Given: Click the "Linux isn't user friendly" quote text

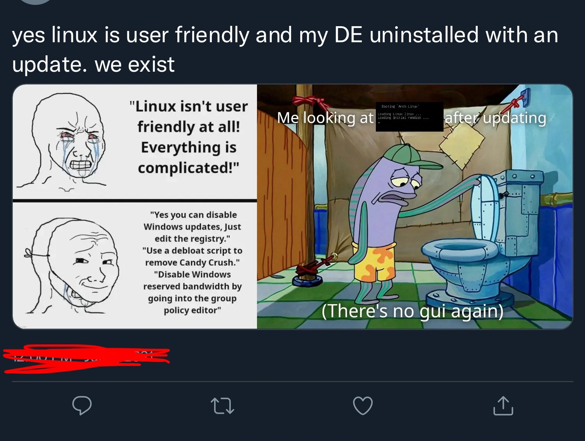Looking at the screenshot, I should tap(189, 137).
